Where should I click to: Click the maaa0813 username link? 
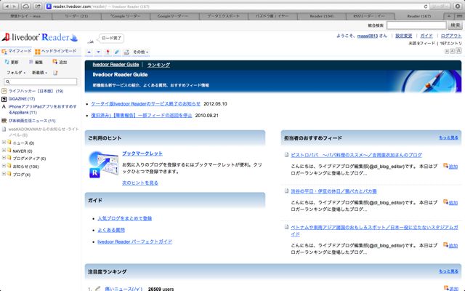coord(368,36)
